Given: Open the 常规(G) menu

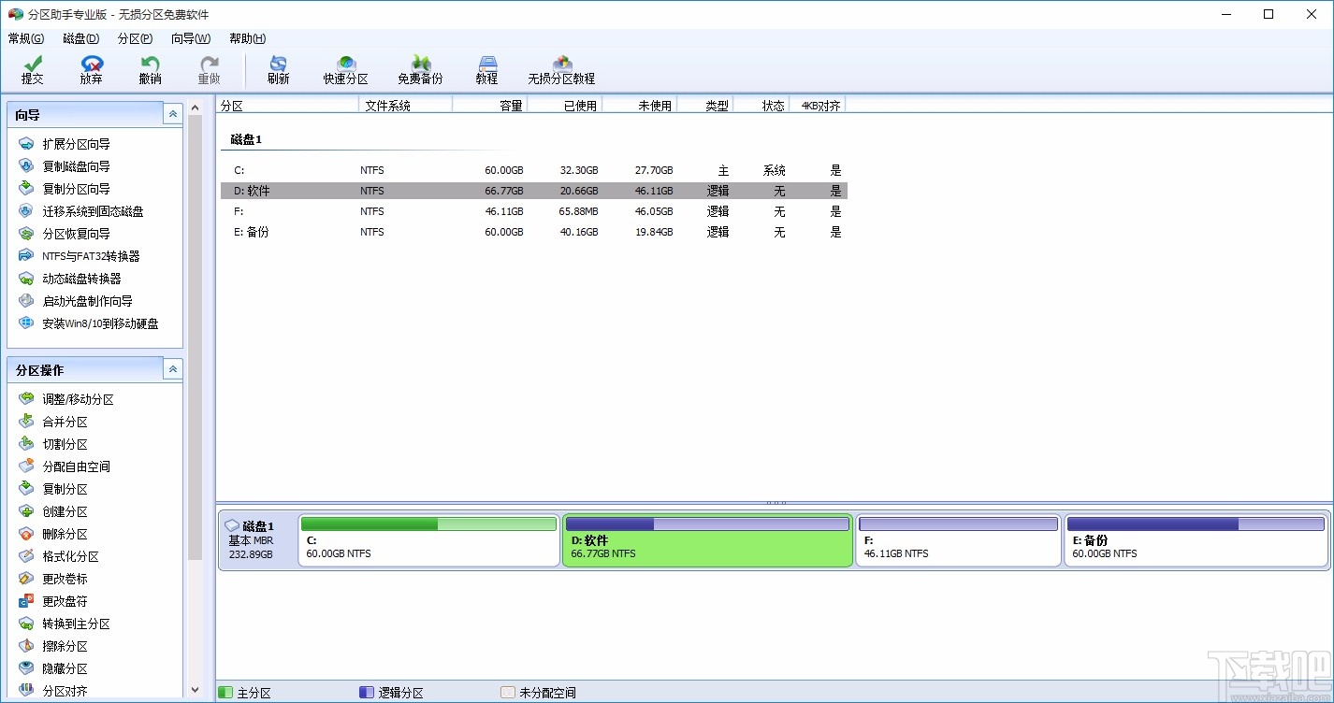Looking at the screenshot, I should [26, 38].
